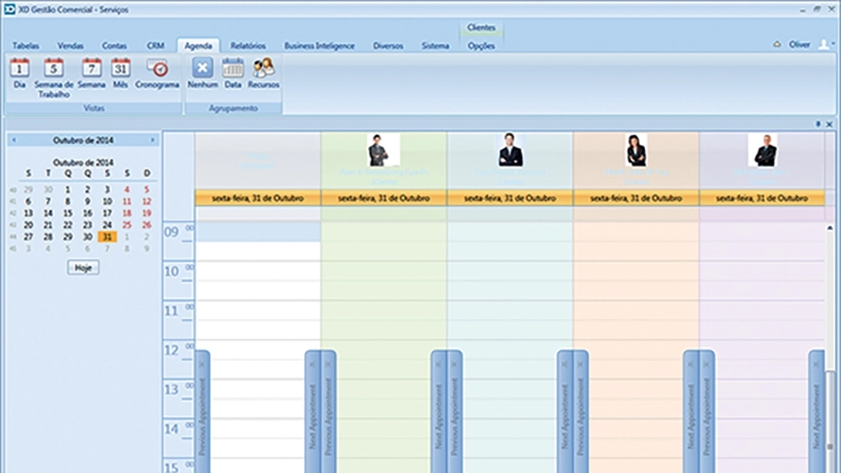The width and height of the screenshot is (841, 473).
Task: Switch to Dia (day) view
Action: pos(19,74)
